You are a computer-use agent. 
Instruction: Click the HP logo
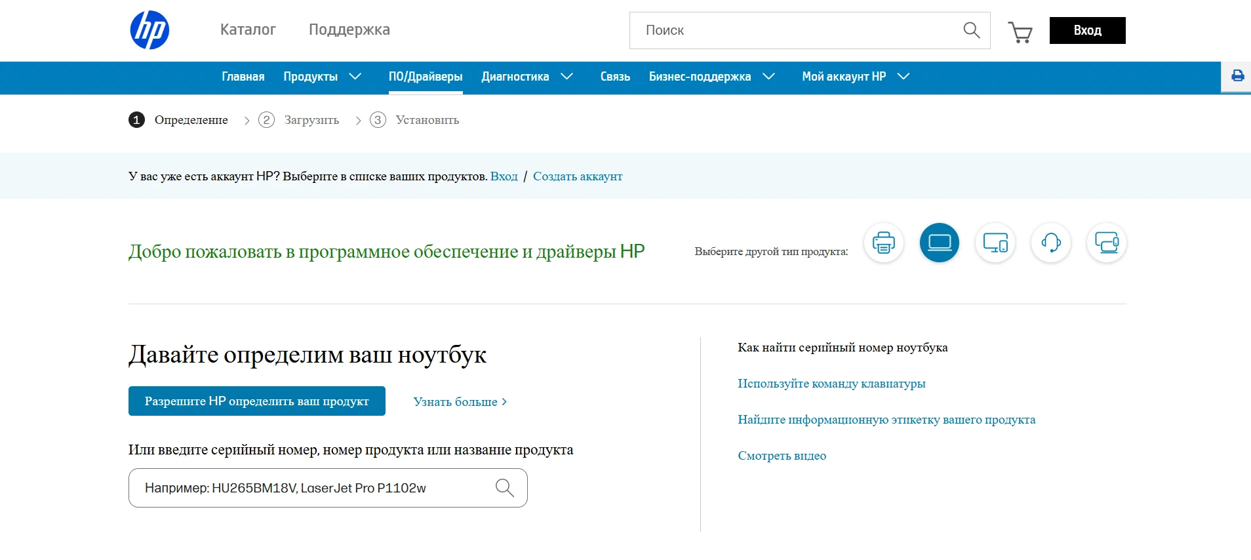(x=149, y=30)
